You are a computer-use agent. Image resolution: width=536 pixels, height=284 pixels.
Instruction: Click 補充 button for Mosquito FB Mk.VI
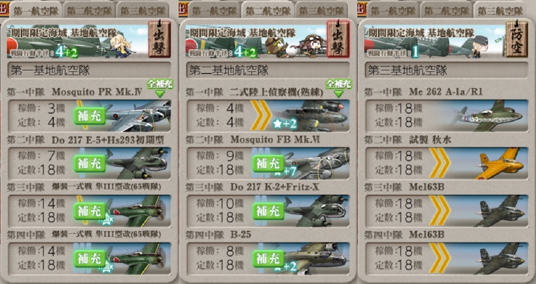(268, 164)
